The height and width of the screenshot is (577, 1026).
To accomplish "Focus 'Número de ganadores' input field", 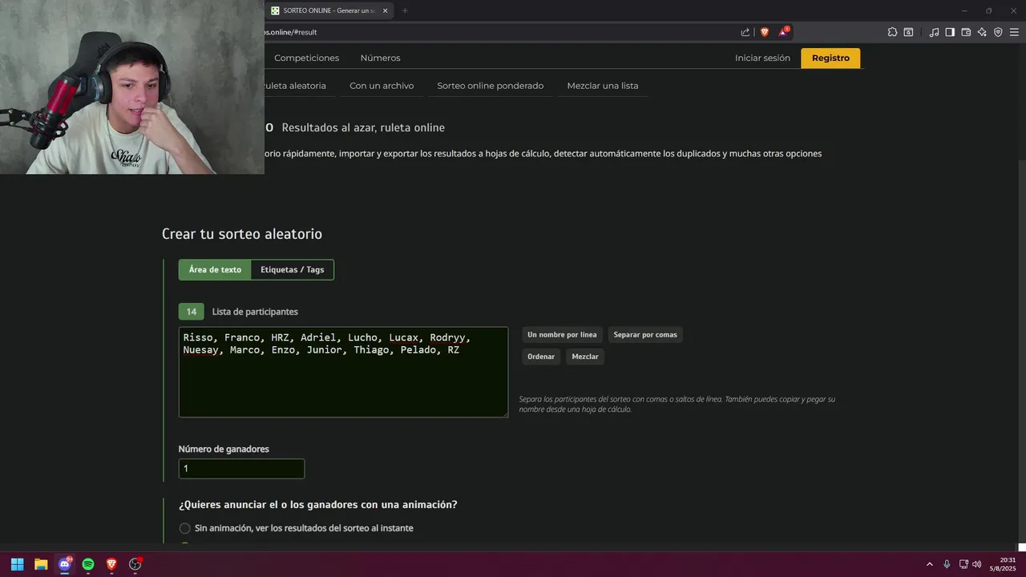I will [241, 469].
